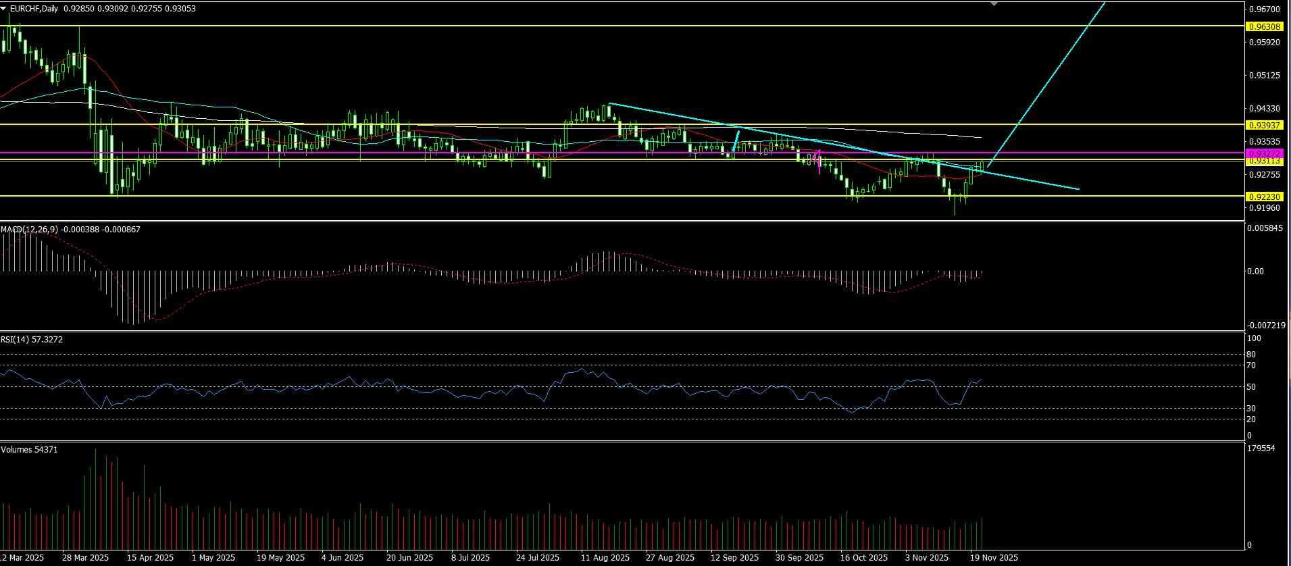Screen dimensions: 1291x566
Task: Click the gray chart shift triangle marker
Action: click(994, 4)
